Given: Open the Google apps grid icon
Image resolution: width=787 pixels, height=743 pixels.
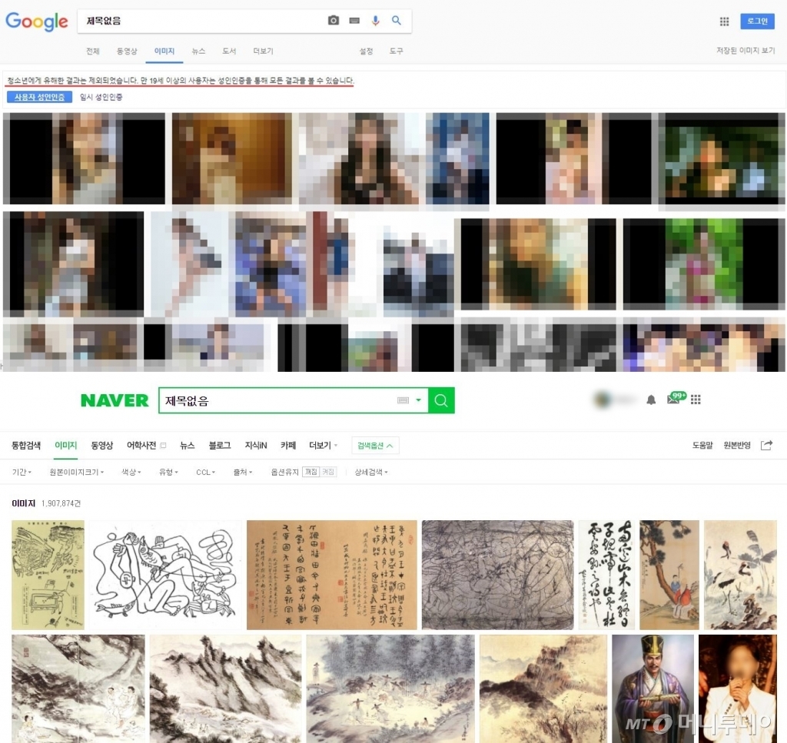Looking at the screenshot, I should (724, 22).
